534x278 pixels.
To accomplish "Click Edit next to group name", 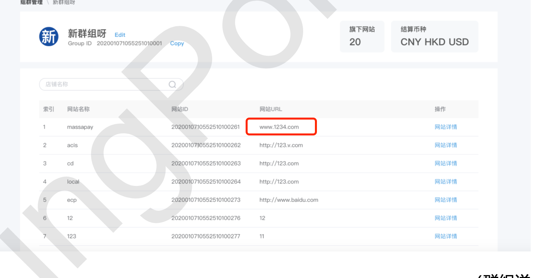I will point(120,35).
